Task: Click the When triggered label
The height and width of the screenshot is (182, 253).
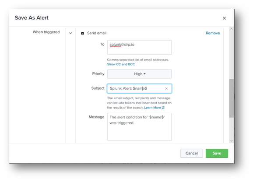Action: [x=46, y=32]
